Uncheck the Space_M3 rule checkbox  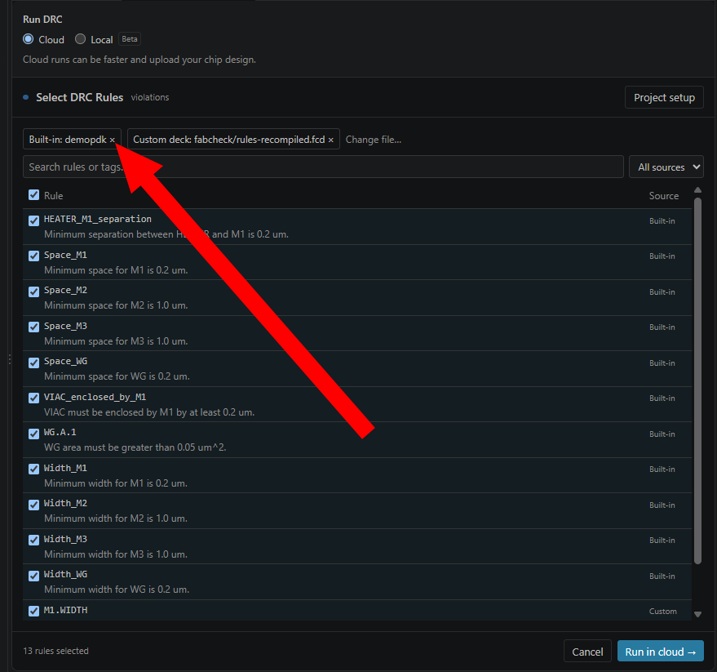33,327
